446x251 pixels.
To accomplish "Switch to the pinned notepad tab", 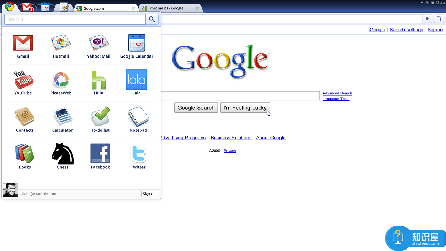I will (64, 7).
